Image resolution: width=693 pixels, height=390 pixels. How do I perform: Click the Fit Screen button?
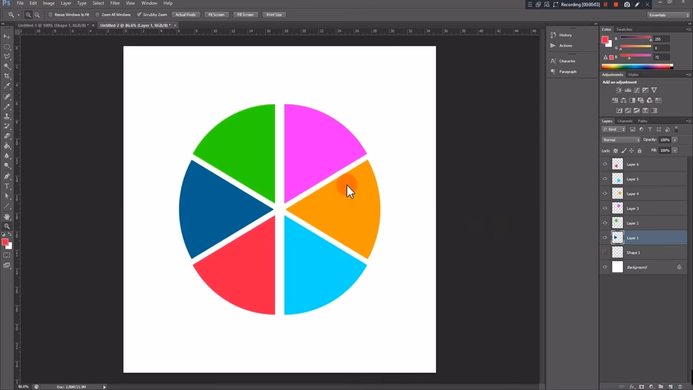216,15
